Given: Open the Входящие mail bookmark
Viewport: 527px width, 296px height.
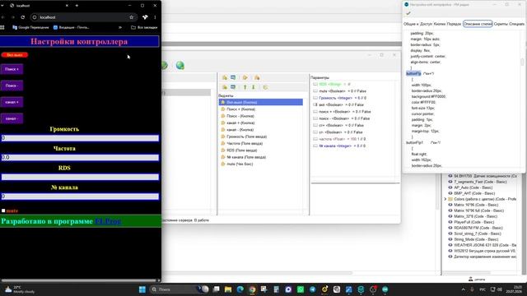Looking at the screenshot, I should tap(72, 27).
